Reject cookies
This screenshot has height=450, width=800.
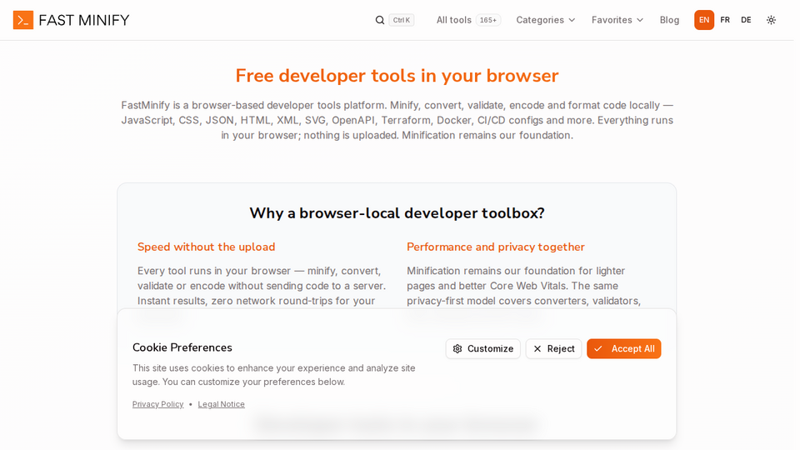click(x=553, y=348)
